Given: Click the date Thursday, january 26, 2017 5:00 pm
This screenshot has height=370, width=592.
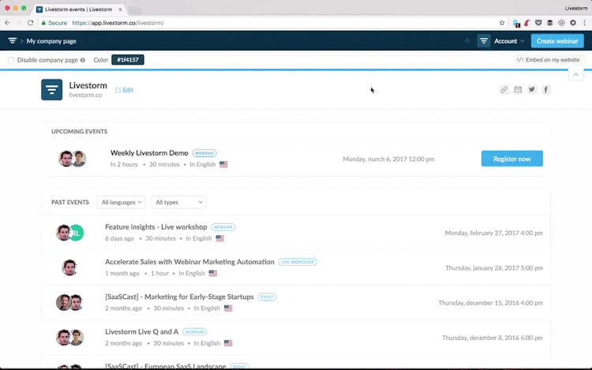Looking at the screenshot, I should [494, 267].
